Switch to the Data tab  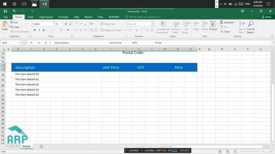pyautogui.click(x=76, y=17)
